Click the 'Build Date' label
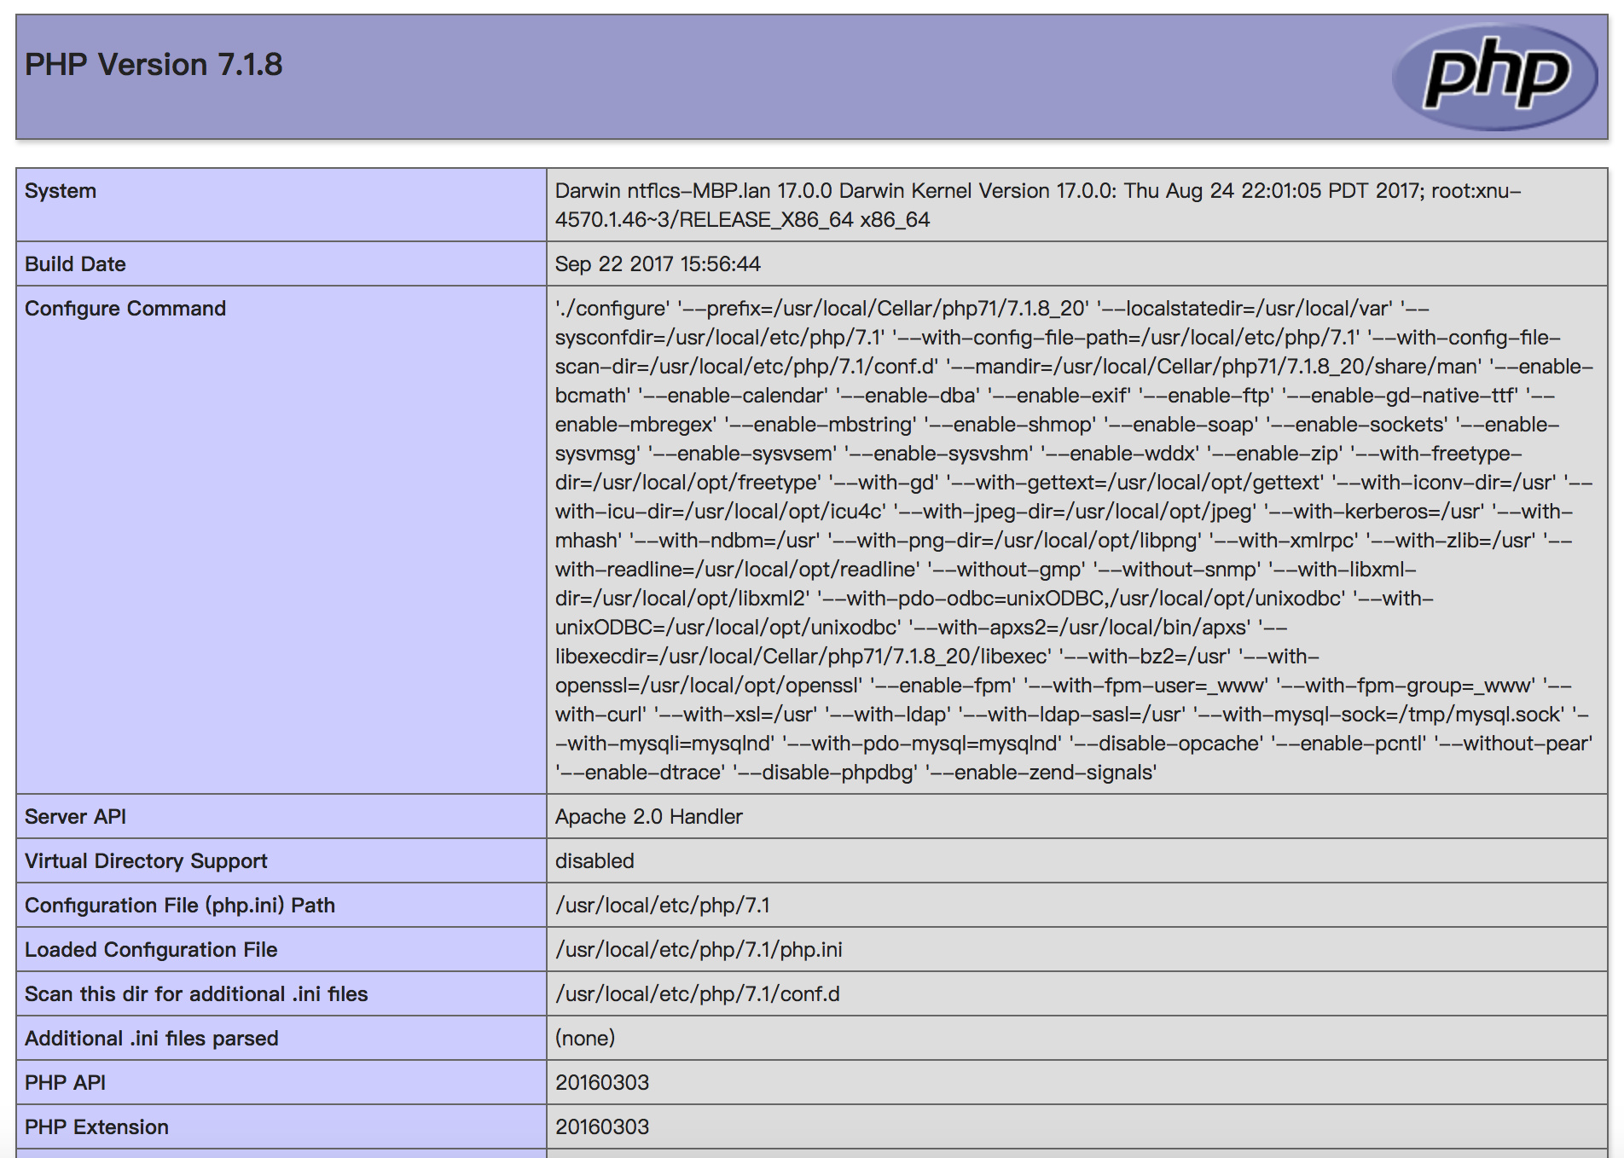 (x=75, y=264)
